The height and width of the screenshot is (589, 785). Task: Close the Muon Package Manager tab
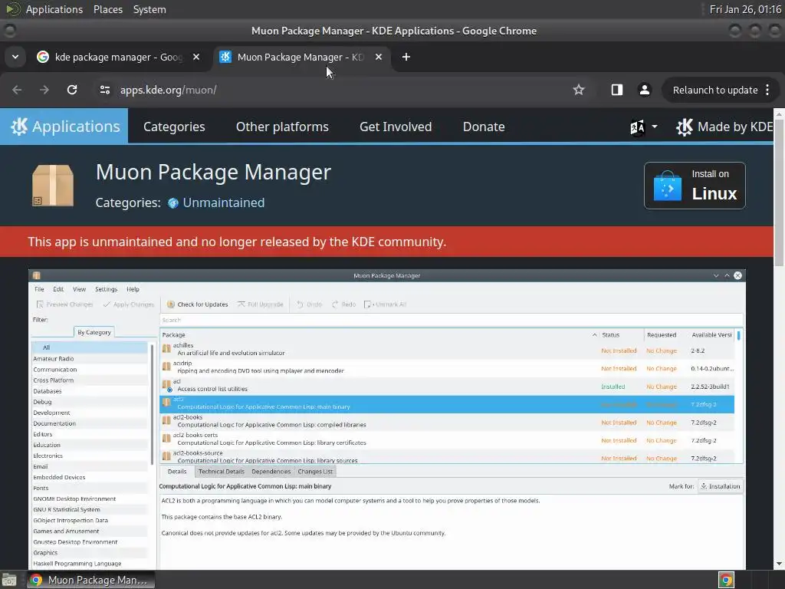[379, 57]
